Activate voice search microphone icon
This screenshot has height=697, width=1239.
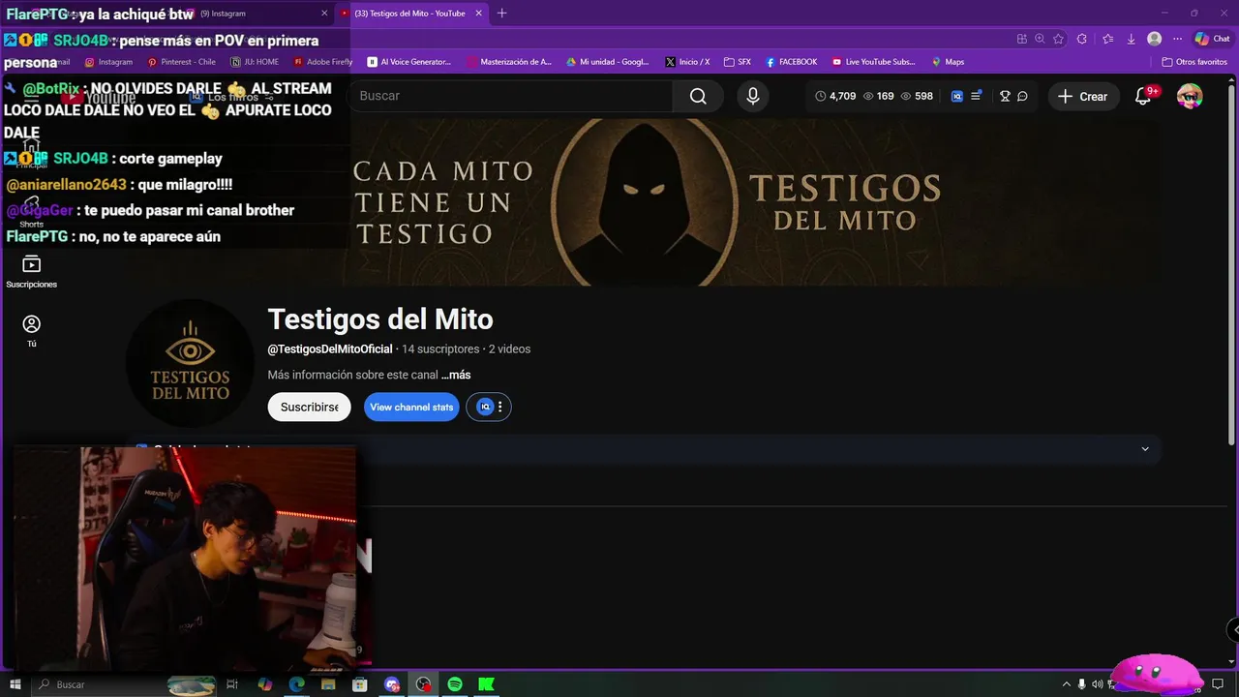[x=753, y=96]
